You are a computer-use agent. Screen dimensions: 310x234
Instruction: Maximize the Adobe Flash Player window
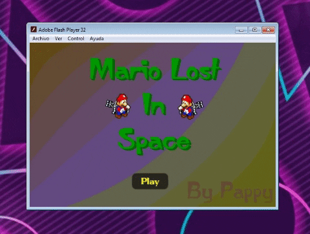pos(254,30)
